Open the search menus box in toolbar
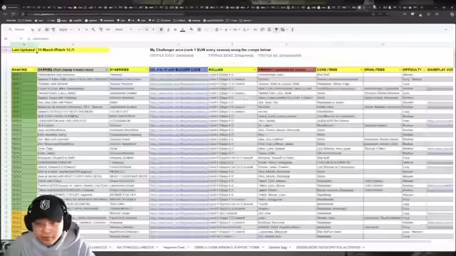 18,29
